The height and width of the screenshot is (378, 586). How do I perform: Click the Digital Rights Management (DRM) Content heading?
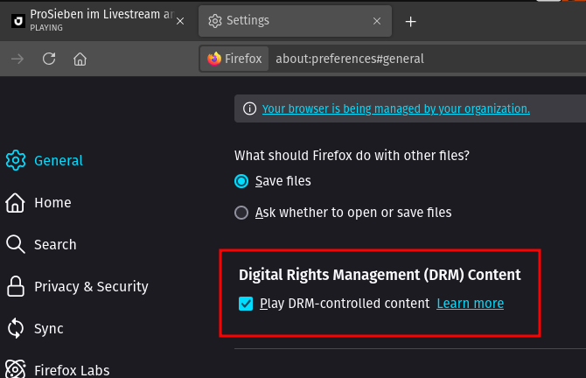click(x=380, y=275)
